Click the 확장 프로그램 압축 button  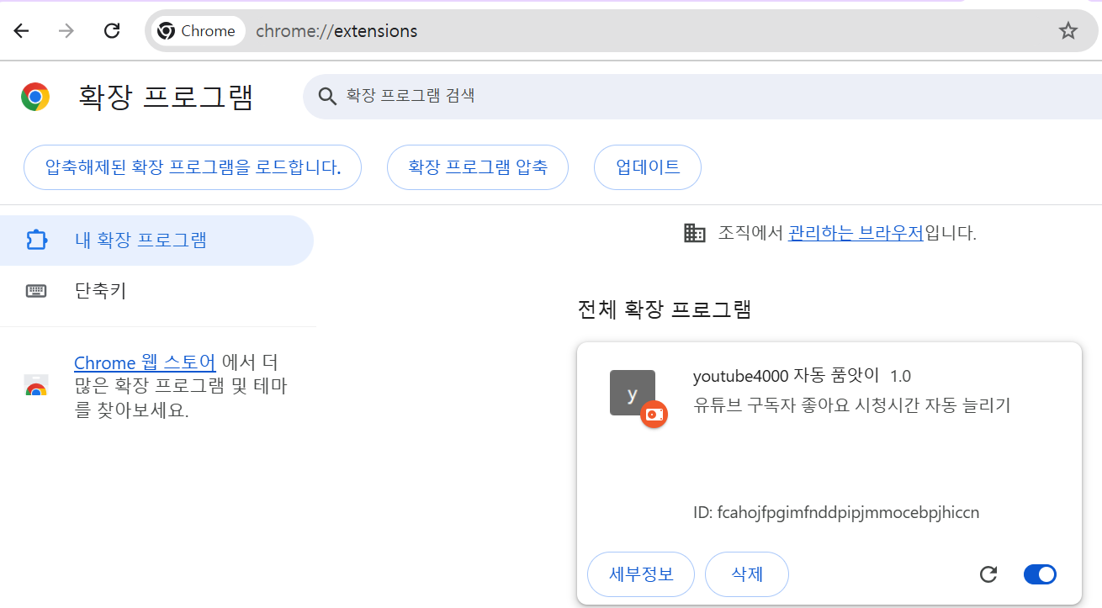(478, 167)
